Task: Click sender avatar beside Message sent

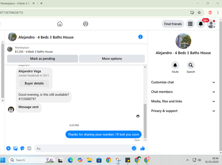Action: pyautogui.click(x=11, y=110)
